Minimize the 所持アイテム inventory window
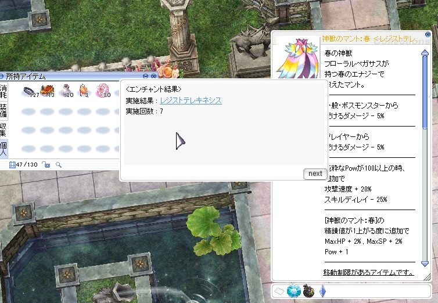This screenshot has height=303, width=438. click(145, 76)
